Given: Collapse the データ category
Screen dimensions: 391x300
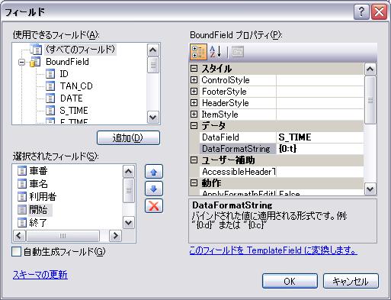Looking at the screenshot, I should point(194,125).
